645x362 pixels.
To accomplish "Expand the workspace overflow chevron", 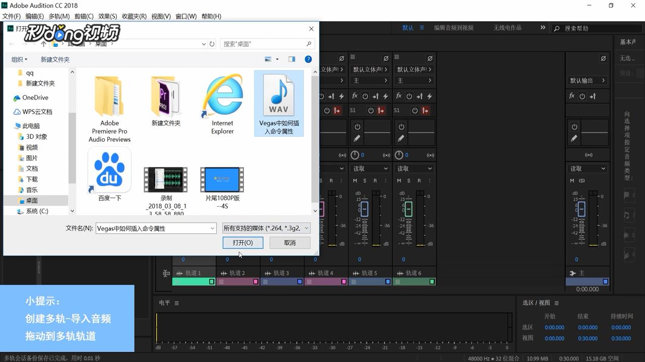I will [x=543, y=28].
